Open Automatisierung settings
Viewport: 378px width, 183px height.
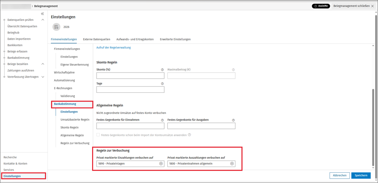[64, 80]
